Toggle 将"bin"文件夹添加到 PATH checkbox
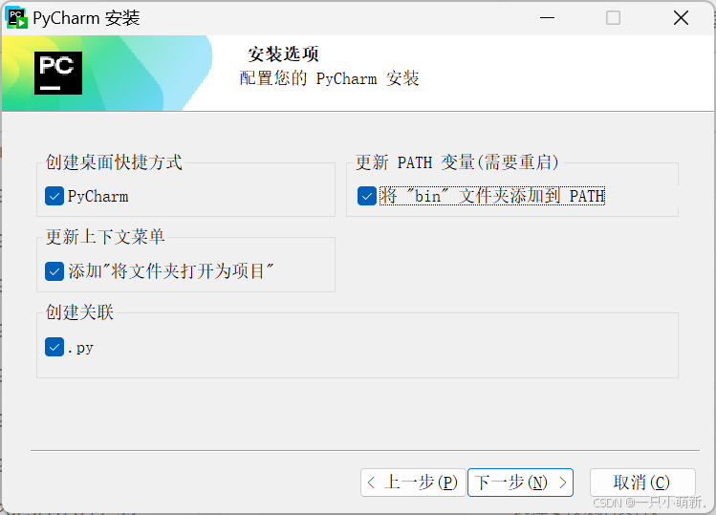The height and width of the screenshot is (515, 716). [367, 196]
